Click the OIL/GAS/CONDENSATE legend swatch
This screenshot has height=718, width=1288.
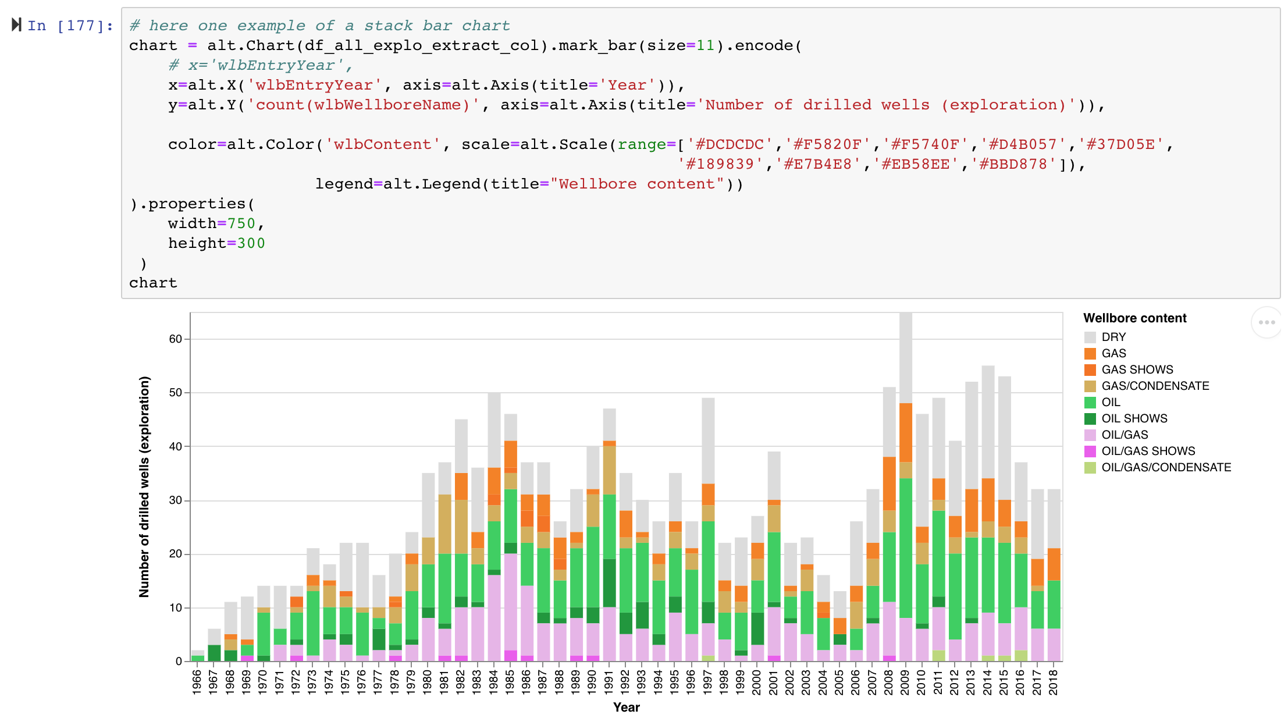(x=1090, y=468)
